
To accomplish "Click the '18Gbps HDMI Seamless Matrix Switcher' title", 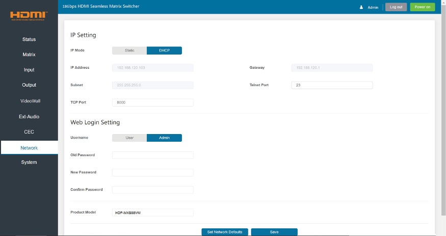I will (101, 6).
